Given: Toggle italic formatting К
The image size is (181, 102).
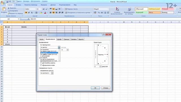Looking at the screenshot, I should pyautogui.click(x=29, y=12).
